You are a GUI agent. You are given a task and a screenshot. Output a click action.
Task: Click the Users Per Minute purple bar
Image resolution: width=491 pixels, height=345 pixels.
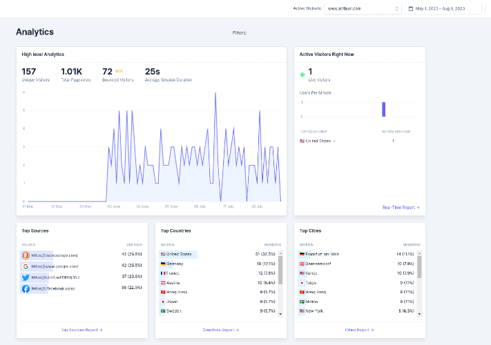[x=383, y=110]
